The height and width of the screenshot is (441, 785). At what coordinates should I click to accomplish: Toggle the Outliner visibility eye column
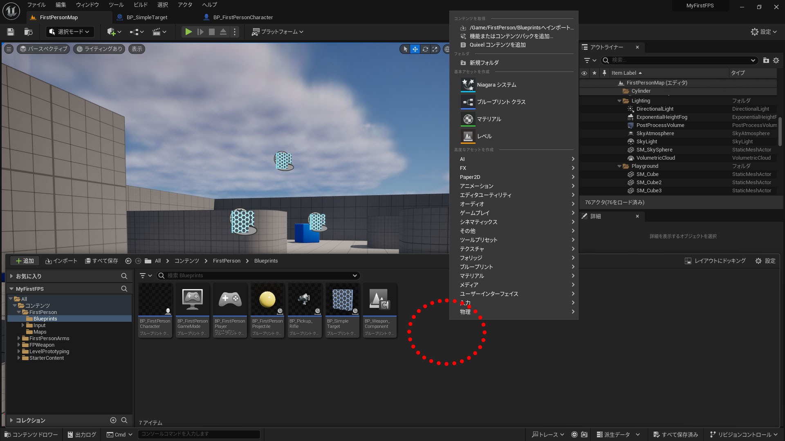pos(584,73)
